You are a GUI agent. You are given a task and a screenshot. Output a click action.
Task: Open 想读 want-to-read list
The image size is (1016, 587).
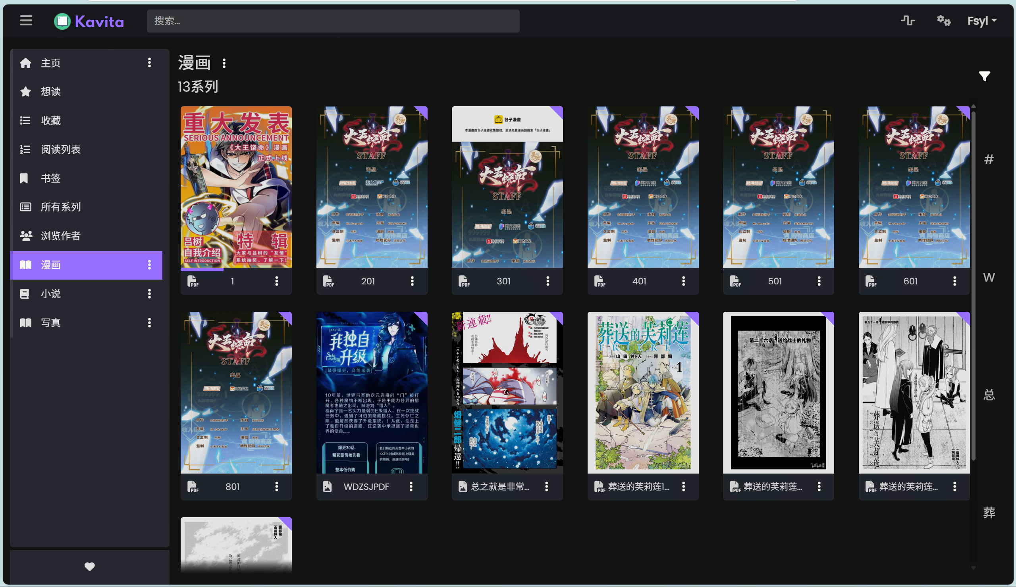[x=51, y=92]
